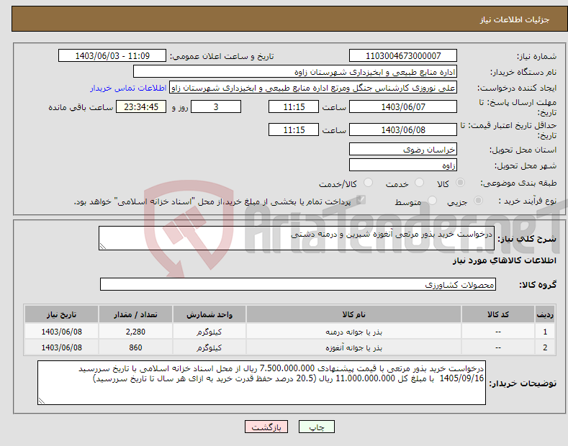
Task: Click the remaining days field showing 3
Action: point(216,106)
